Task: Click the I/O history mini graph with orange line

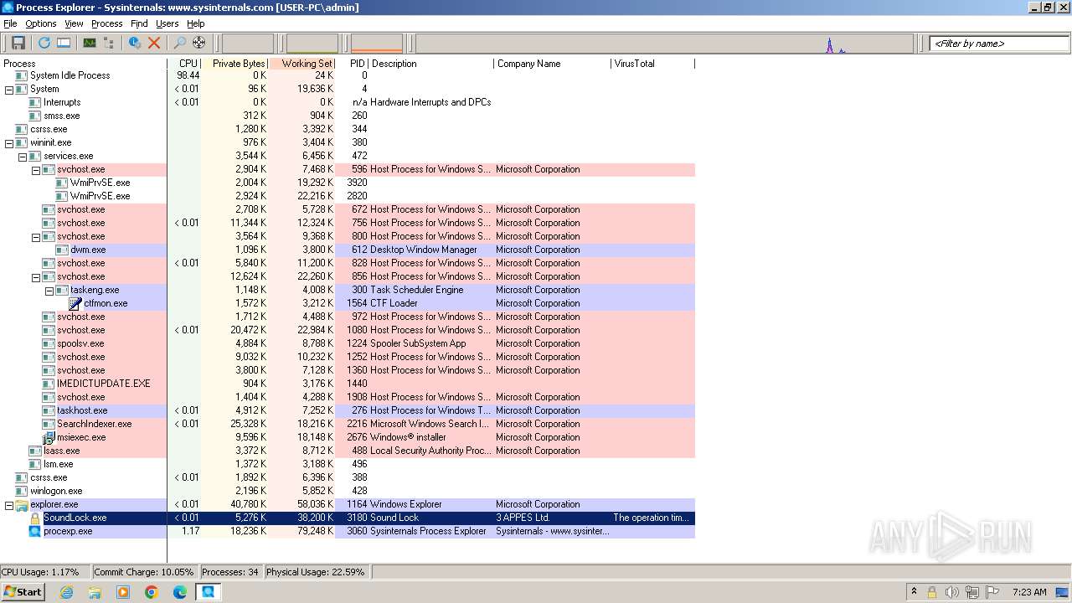Action: coord(377,43)
